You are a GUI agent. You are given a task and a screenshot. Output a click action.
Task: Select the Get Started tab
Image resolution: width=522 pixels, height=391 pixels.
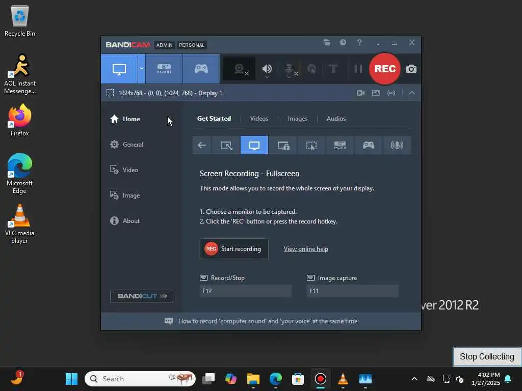tap(214, 119)
